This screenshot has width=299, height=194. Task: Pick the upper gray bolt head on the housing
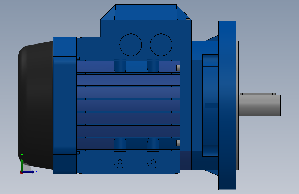click(178, 68)
